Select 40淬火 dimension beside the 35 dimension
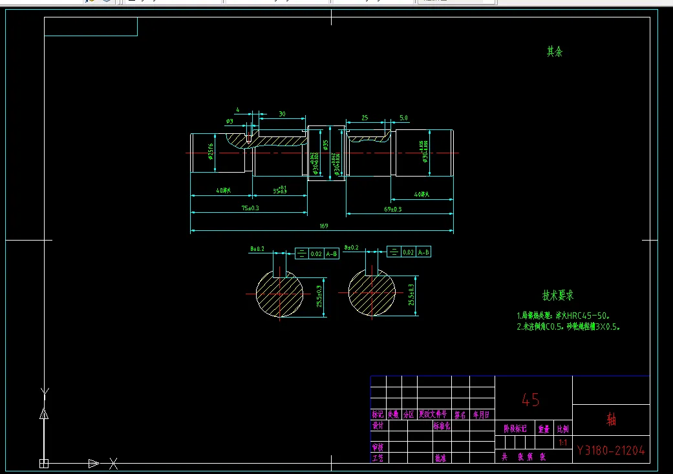This screenshot has width=673, height=474. pyautogui.click(x=223, y=190)
